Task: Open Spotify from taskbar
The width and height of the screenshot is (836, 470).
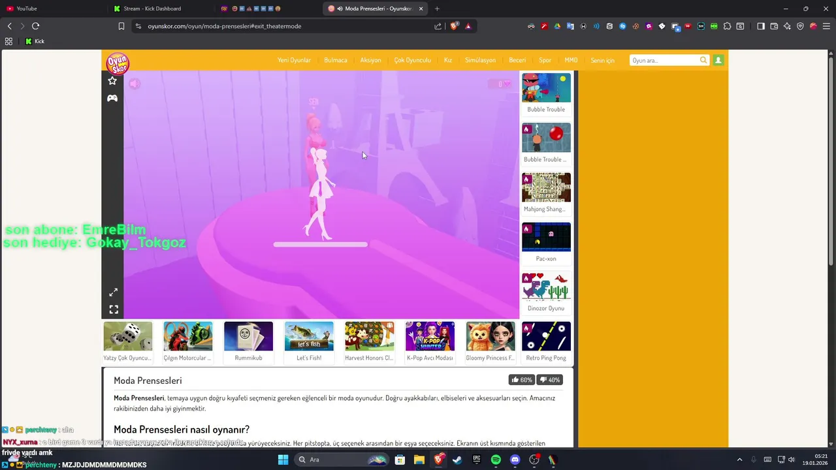Action: (x=496, y=460)
